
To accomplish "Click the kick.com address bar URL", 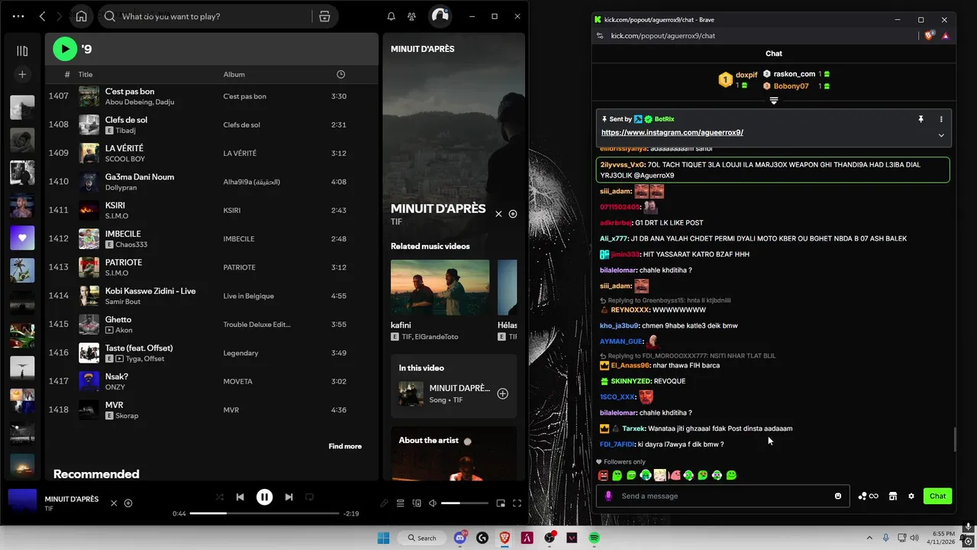I will tap(663, 35).
